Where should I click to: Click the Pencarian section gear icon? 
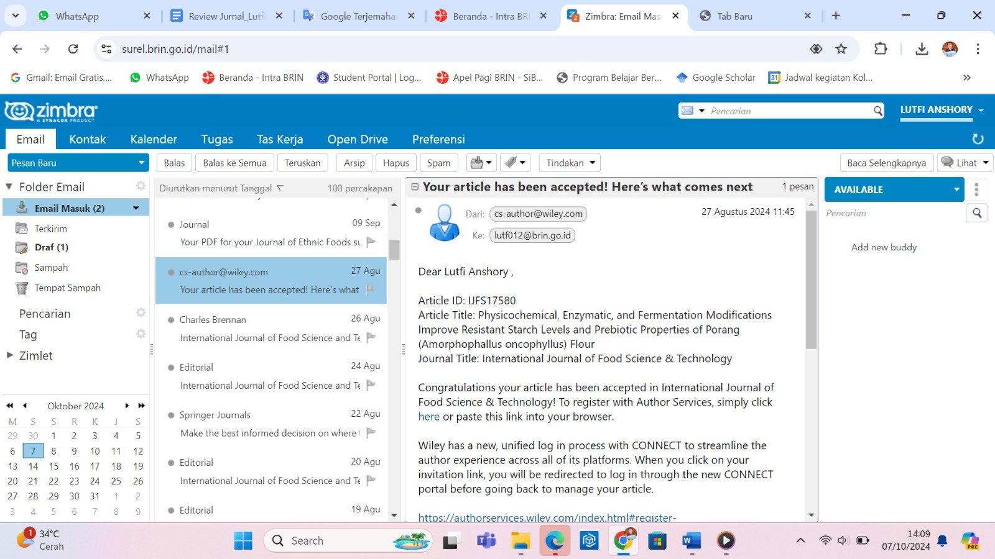pos(141,312)
